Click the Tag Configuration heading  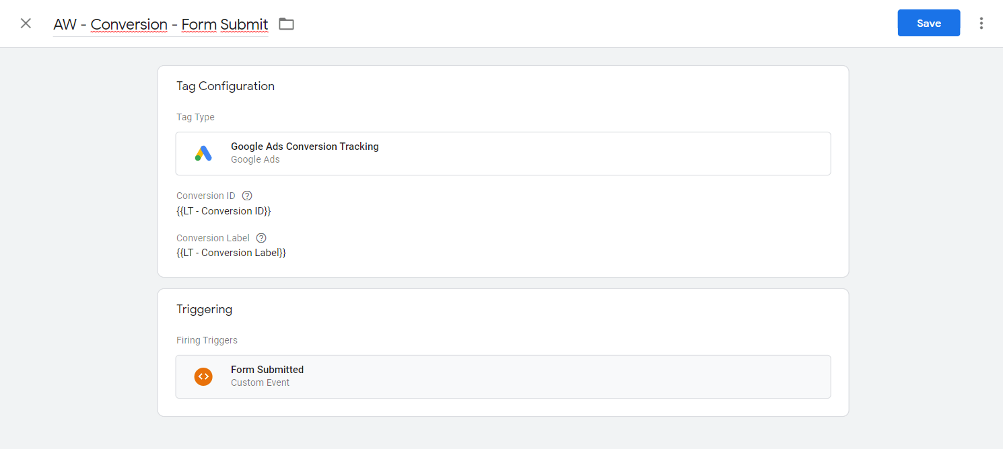226,86
